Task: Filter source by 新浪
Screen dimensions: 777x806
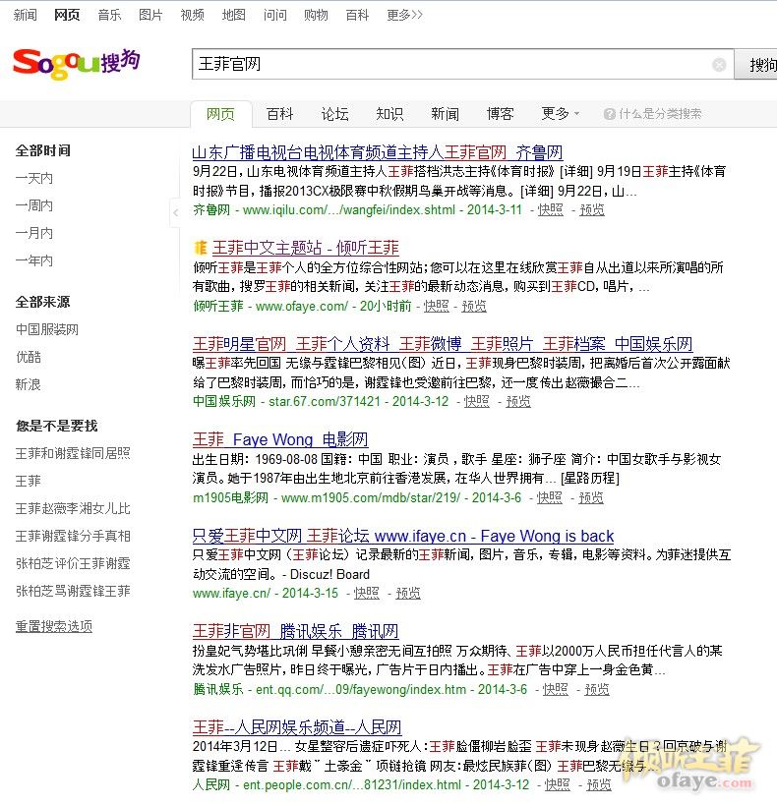Action: click(29, 384)
